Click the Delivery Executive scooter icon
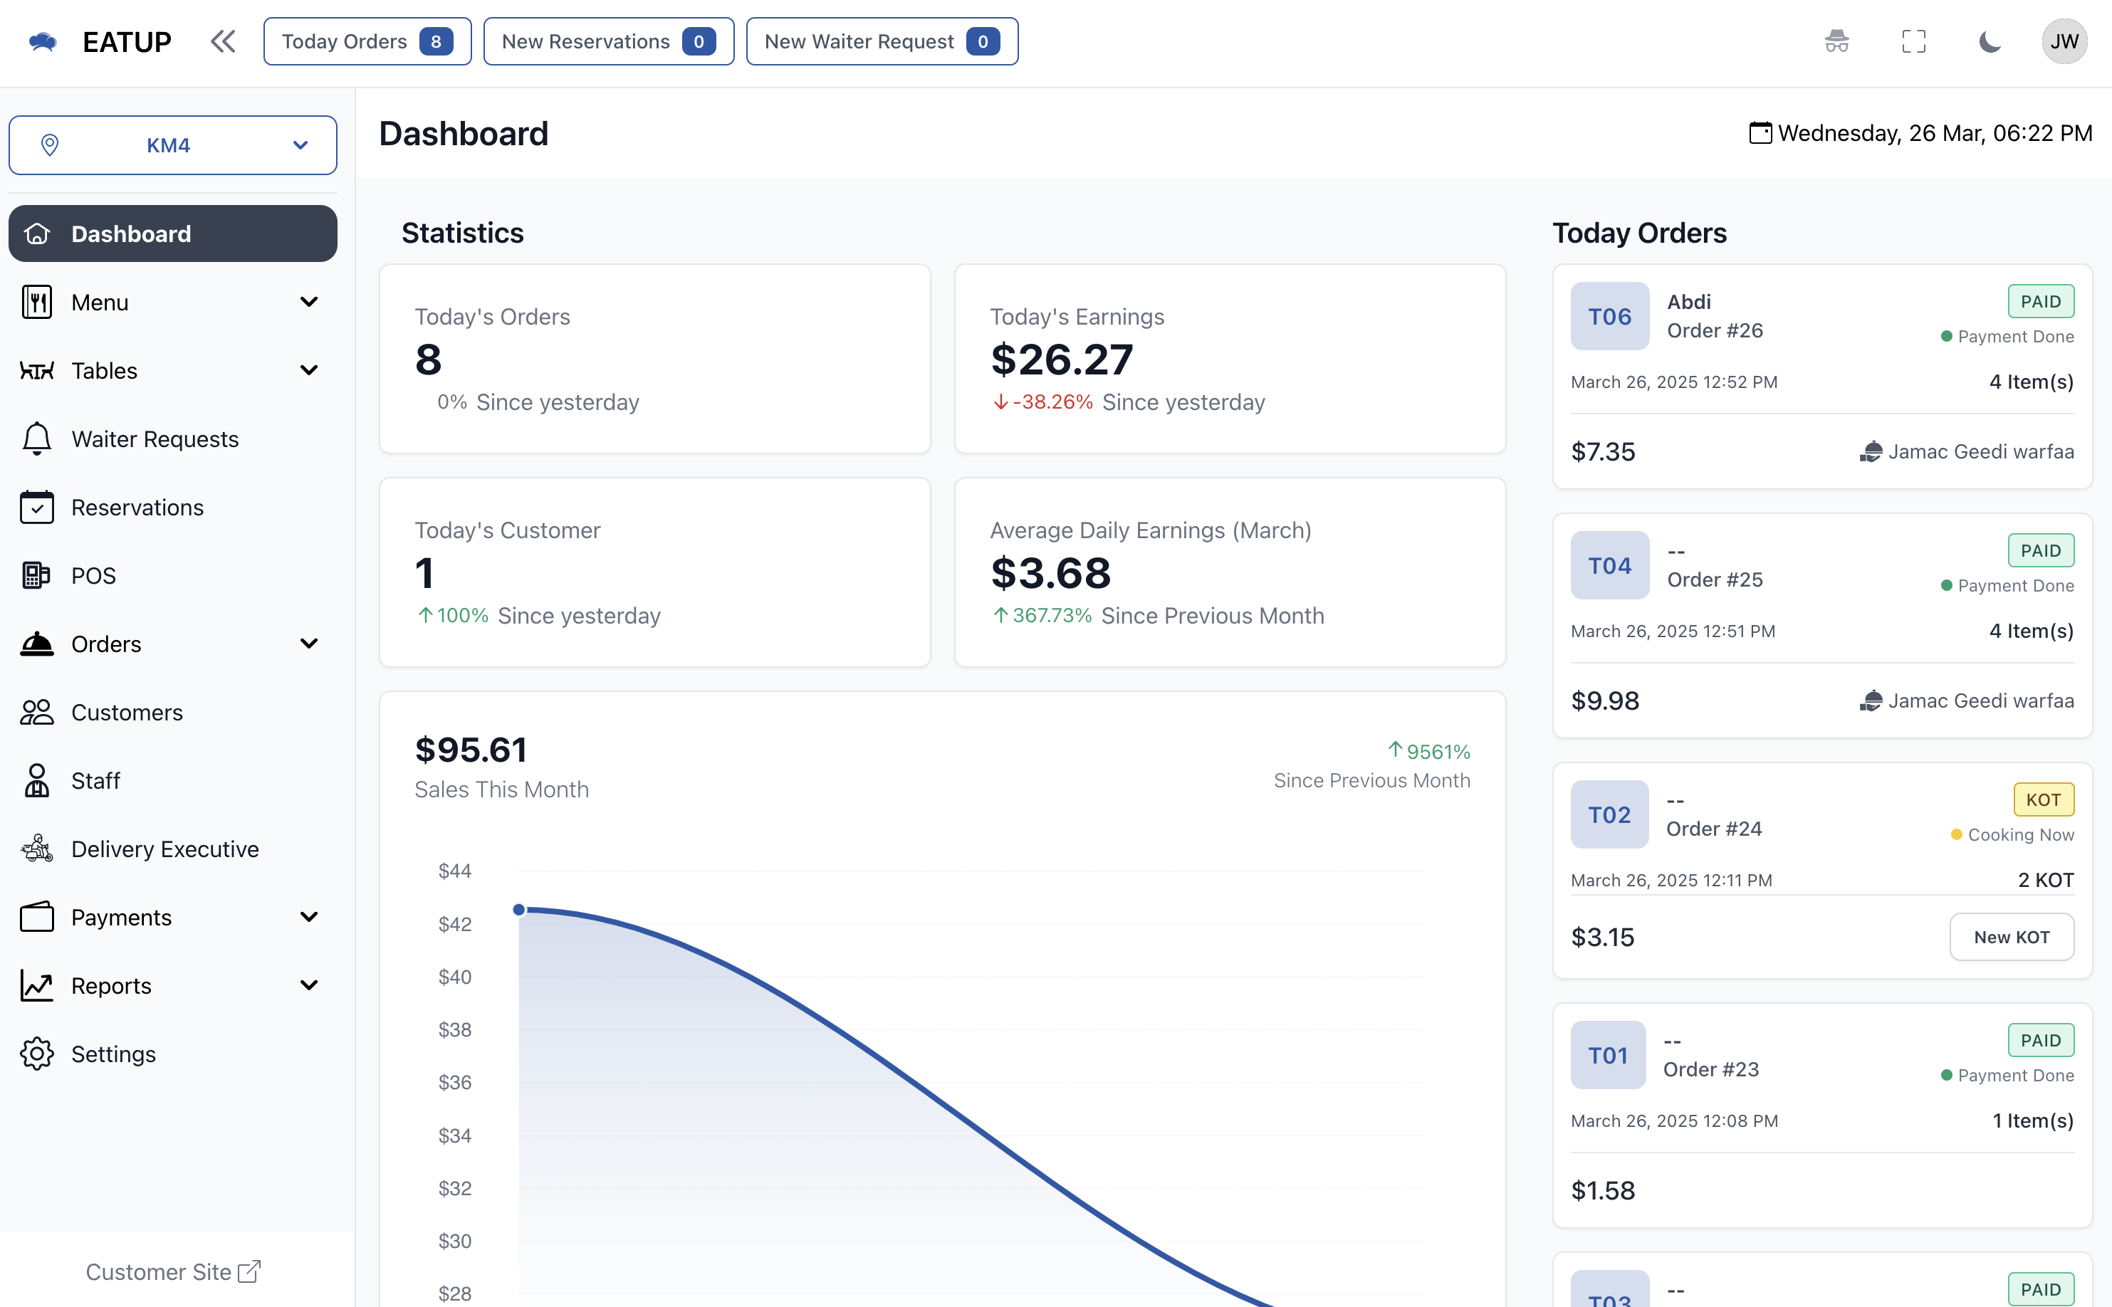 (37, 849)
